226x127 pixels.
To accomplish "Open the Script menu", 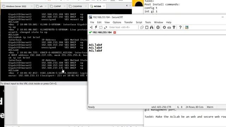I will click(139, 22).
